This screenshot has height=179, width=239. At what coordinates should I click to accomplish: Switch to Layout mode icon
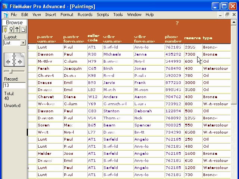click(17, 29)
